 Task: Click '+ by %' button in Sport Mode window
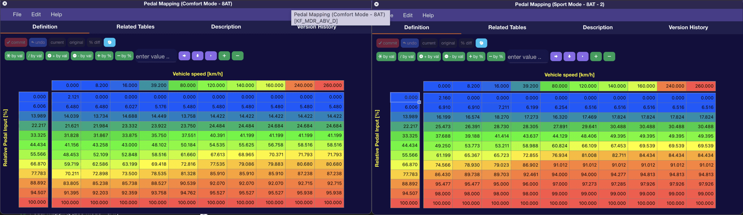476,57
